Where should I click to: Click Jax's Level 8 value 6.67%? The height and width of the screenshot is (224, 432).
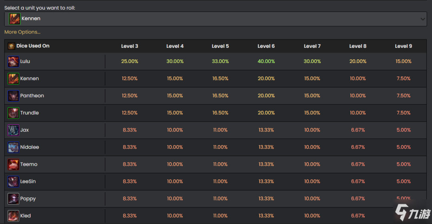[358, 130]
